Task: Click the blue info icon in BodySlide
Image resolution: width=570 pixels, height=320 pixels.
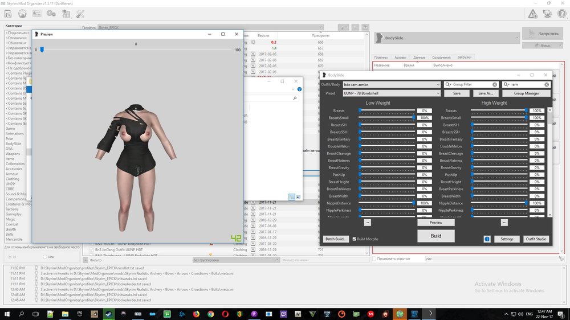Action: pyautogui.click(x=487, y=239)
